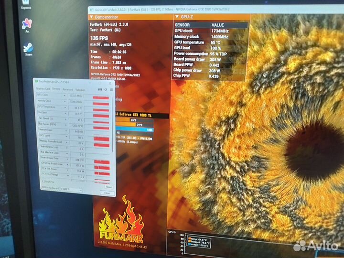This screenshot has width=344, height=258.
Task: Click the Resolution 1920 x 1080 line
Action: [x=111, y=68]
